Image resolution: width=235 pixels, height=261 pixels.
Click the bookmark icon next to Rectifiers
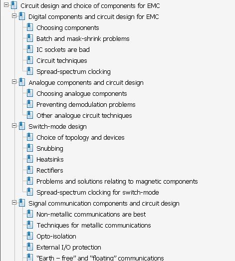(x=30, y=170)
